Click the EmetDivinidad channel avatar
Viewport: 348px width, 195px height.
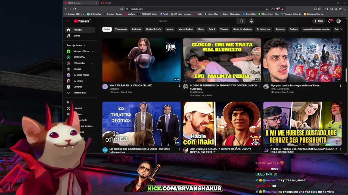[x=185, y=87]
